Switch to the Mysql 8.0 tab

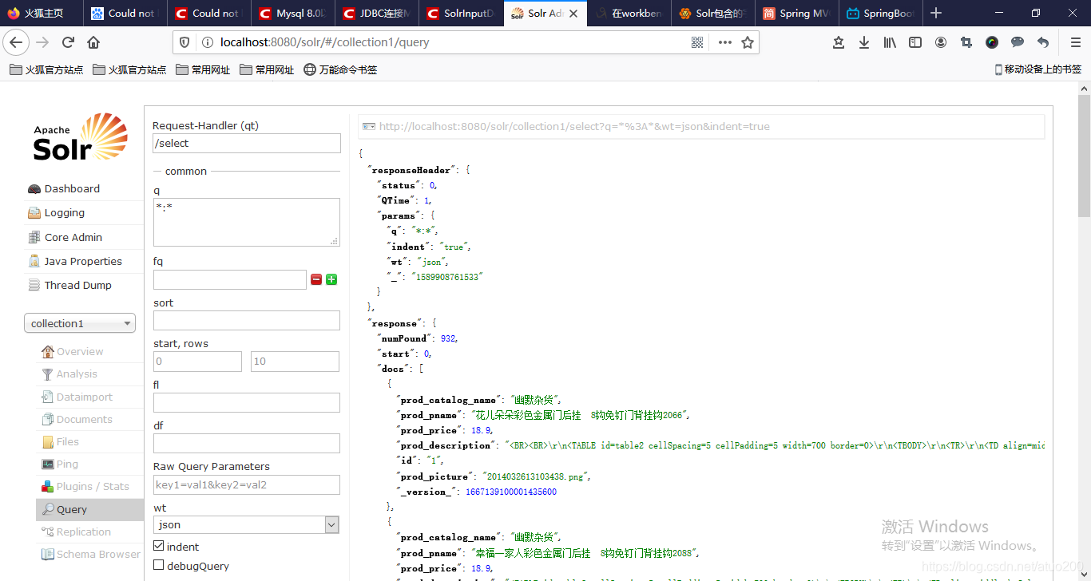[x=292, y=13]
